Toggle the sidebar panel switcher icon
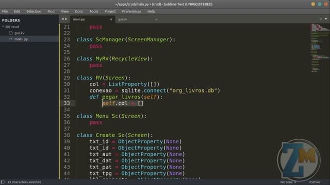This screenshot has width=330, height=185. (x=3, y=182)
